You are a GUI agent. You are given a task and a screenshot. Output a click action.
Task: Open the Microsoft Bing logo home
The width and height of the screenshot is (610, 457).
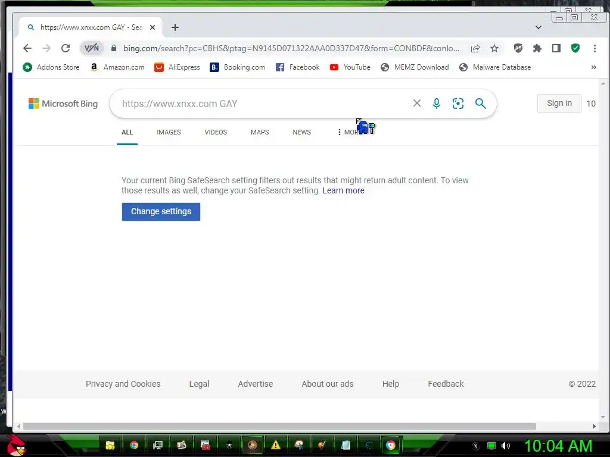pos(63,104)
